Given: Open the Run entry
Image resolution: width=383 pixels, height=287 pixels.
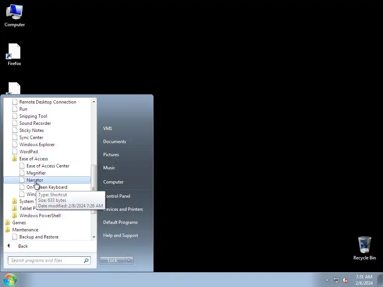Looking at the screenshot, I should (x=23, y=109).
